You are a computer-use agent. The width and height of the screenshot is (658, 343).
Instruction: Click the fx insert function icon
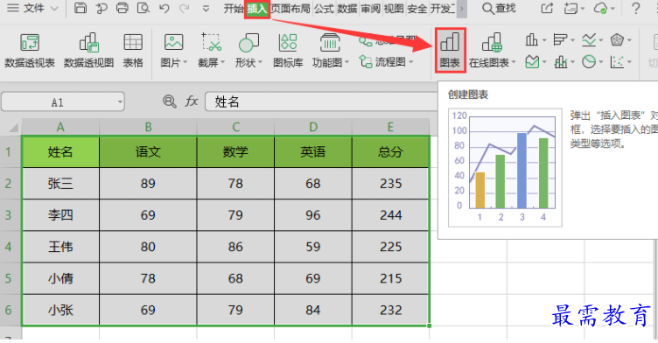[192, 101]
